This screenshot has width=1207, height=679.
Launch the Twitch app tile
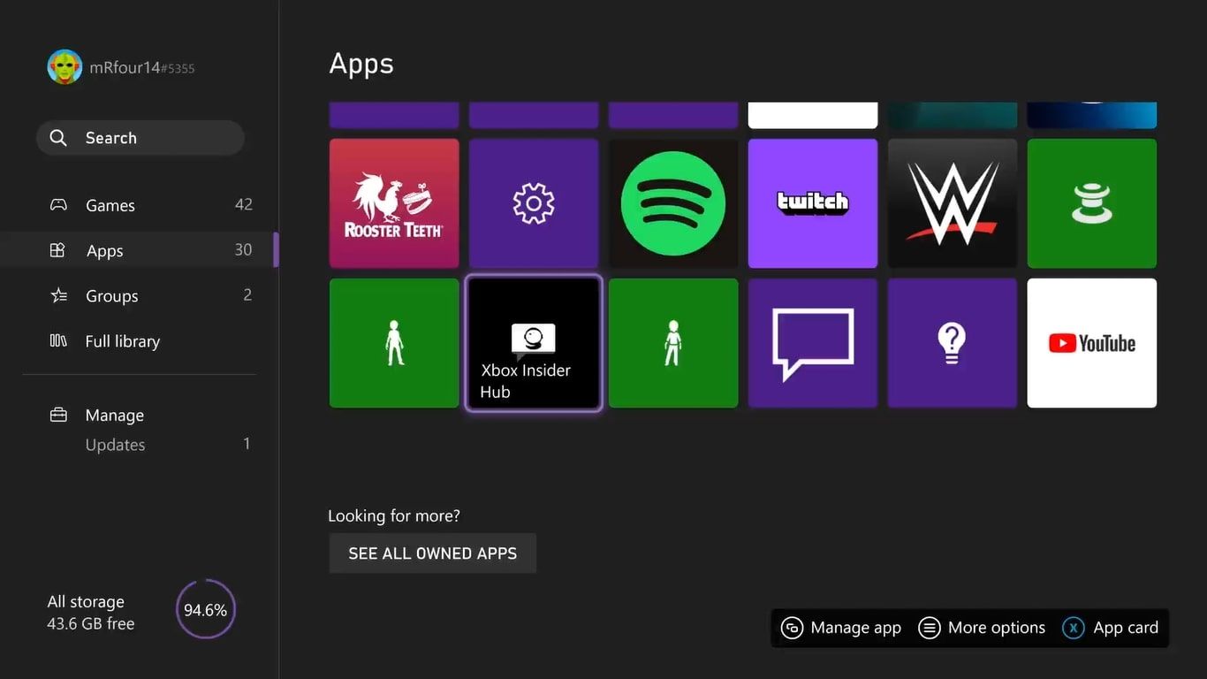pyautogui.click(x=813, y=203)
